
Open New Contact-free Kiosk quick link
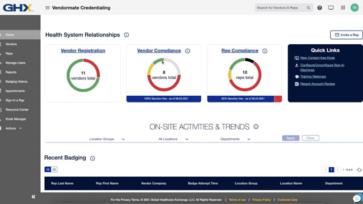point(318,58)
